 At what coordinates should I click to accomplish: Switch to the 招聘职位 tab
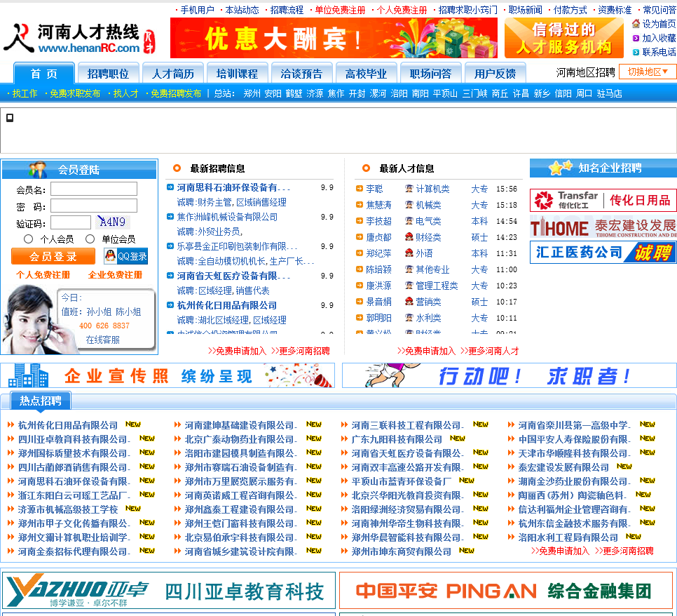point(108,73)
